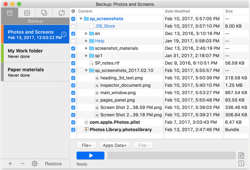
Task: Collapse the sp_screenshots folder
Action: (x=81, y=19)
